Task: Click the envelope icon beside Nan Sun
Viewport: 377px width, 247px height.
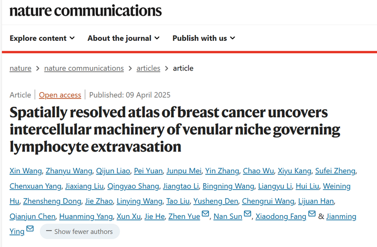Action: tap(247, 215)
